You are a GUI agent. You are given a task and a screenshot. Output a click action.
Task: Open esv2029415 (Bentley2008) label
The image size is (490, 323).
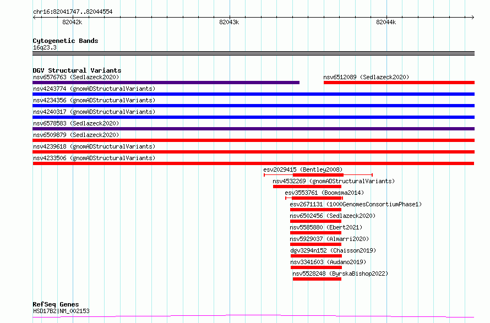point(303,169)
